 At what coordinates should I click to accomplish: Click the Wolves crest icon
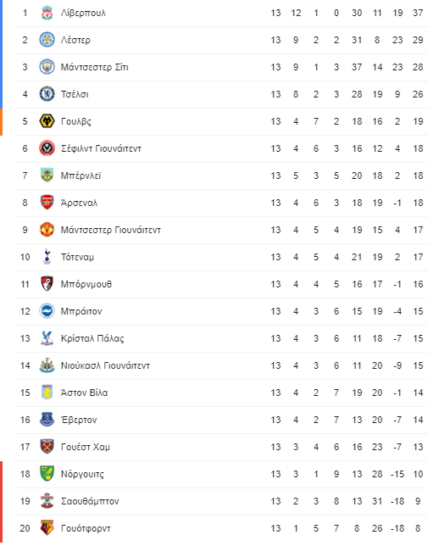point(47,121)
